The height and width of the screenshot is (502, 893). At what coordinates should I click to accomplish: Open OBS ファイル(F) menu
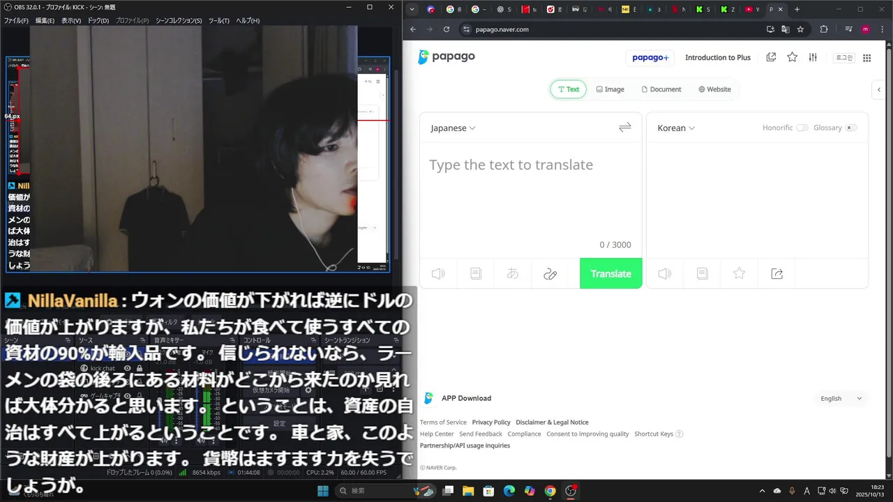tap(16, 20)
